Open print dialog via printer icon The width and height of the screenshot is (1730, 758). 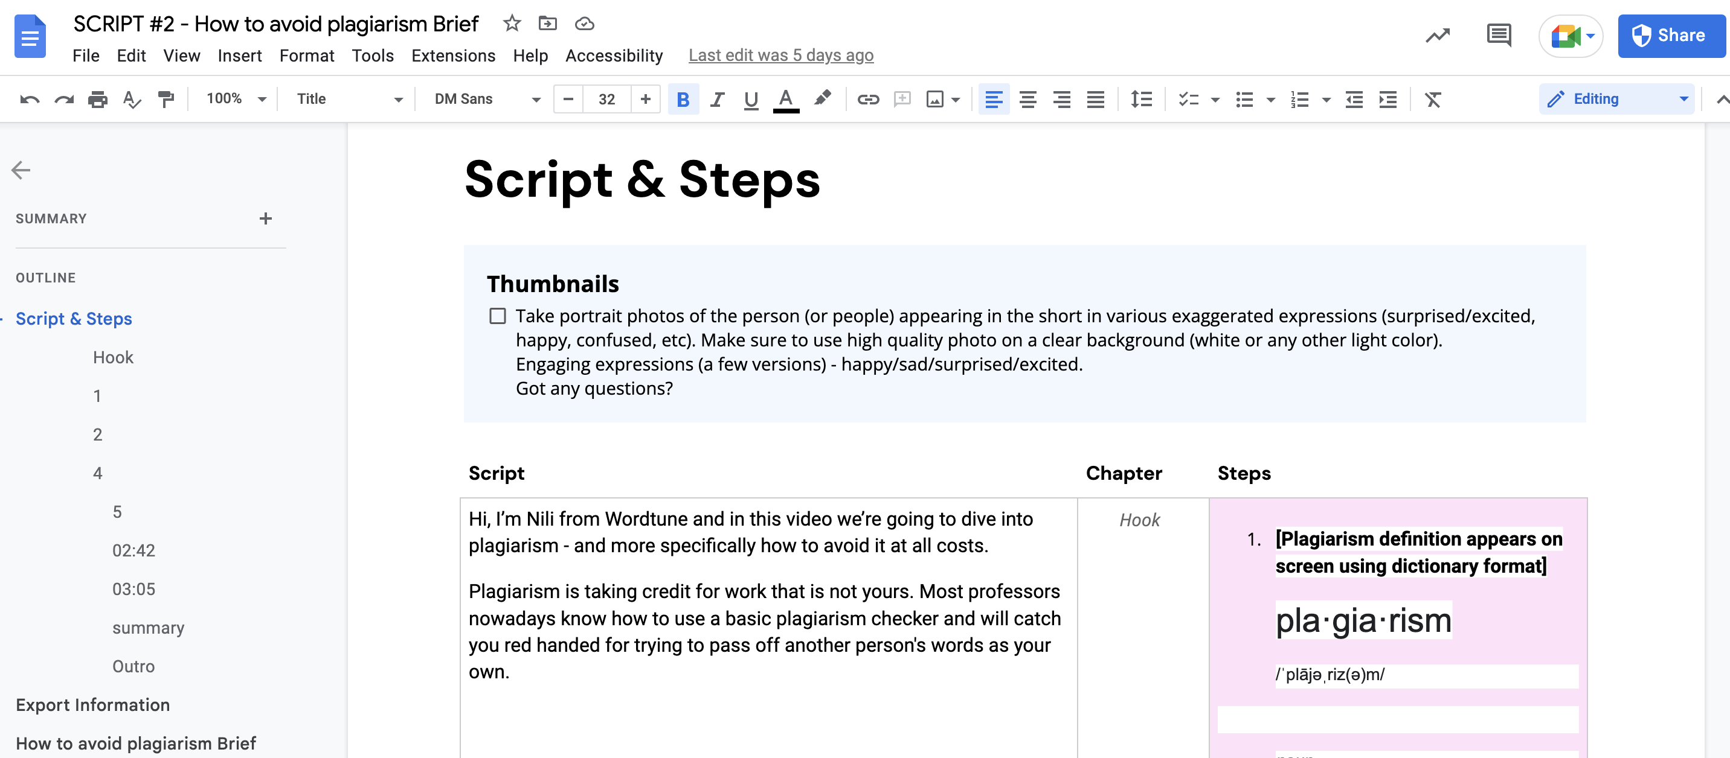coord(98,98)
